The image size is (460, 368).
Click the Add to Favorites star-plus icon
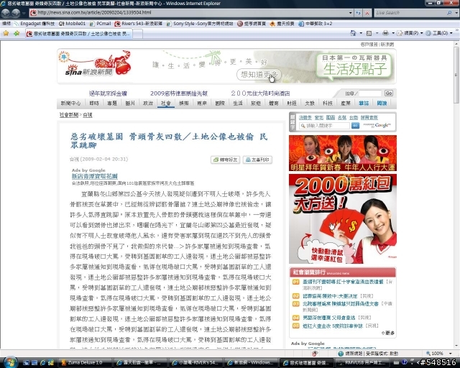pyautogui.click(x=17, y=33)
